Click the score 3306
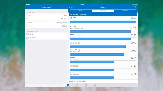This screenshot has width=163, height=91. point(133,28)
